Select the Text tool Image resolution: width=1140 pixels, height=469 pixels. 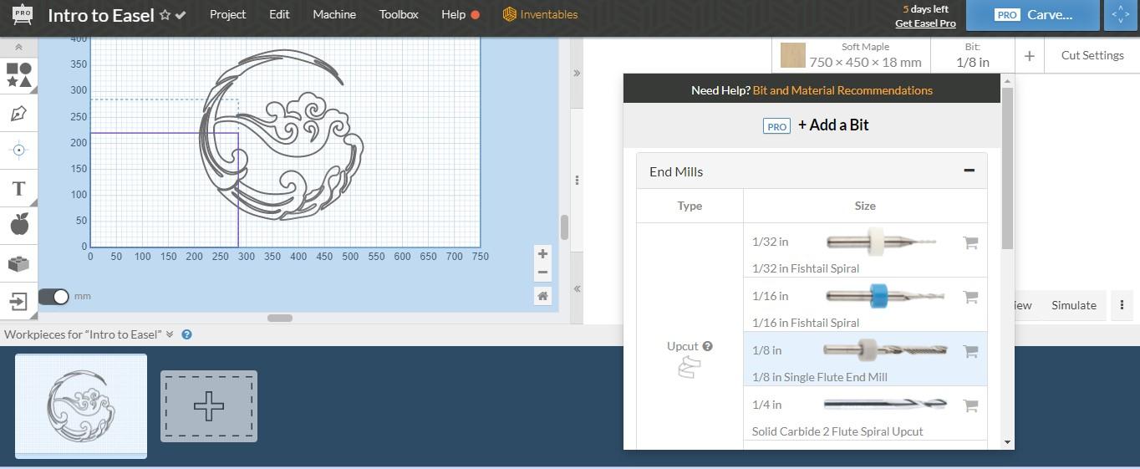click(19, 188)
